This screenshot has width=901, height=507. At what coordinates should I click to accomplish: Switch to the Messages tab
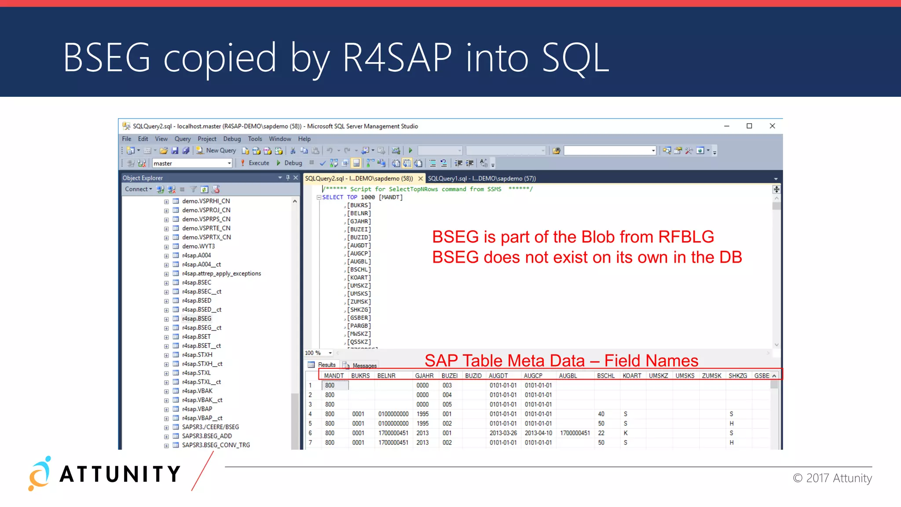click(360, 365)
